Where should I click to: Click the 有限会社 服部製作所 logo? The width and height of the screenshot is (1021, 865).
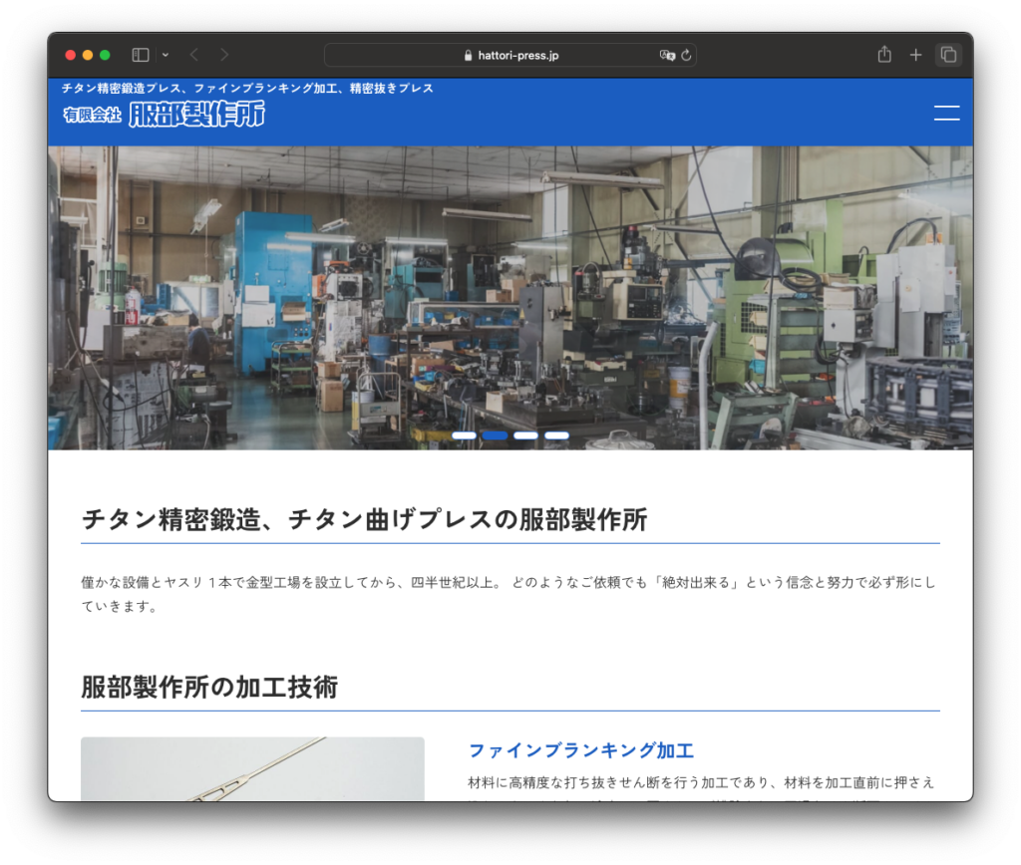[x=165, y=114]
